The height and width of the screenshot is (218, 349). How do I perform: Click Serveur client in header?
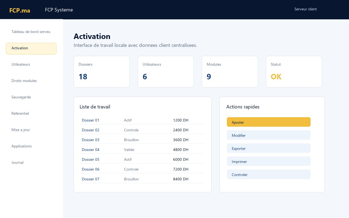(306, 9)
